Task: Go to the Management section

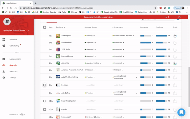Action: [15, 59]
